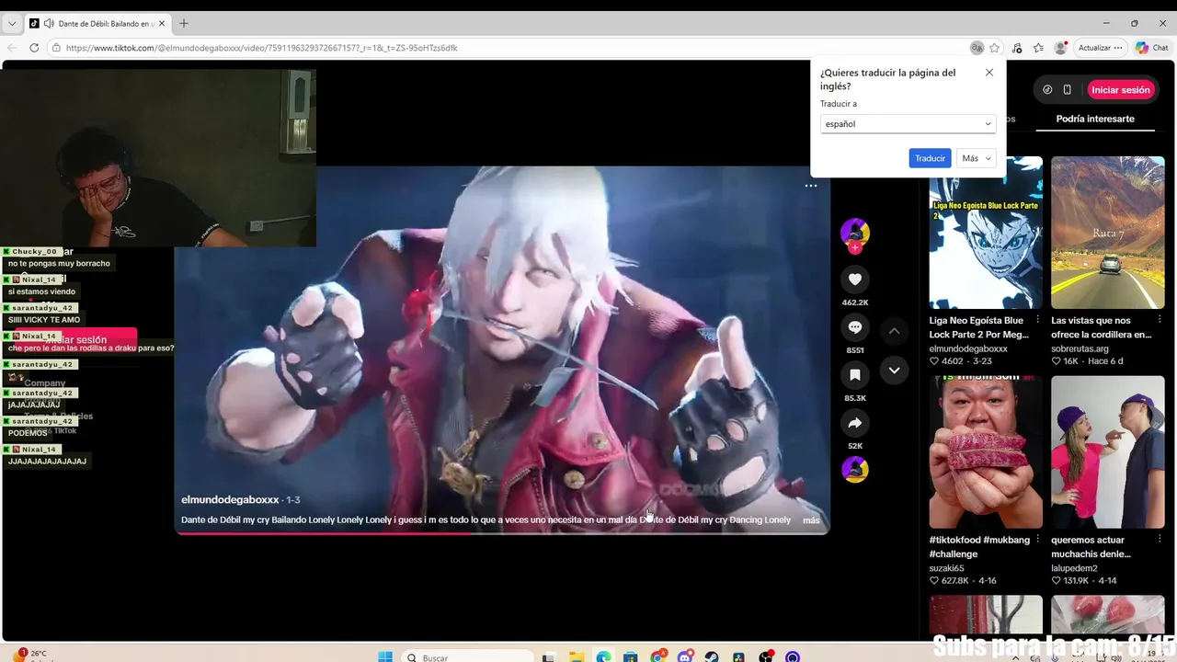Open Copilot Chat in the browser toolbar

pyautogui.click(x=1151, y=48)
